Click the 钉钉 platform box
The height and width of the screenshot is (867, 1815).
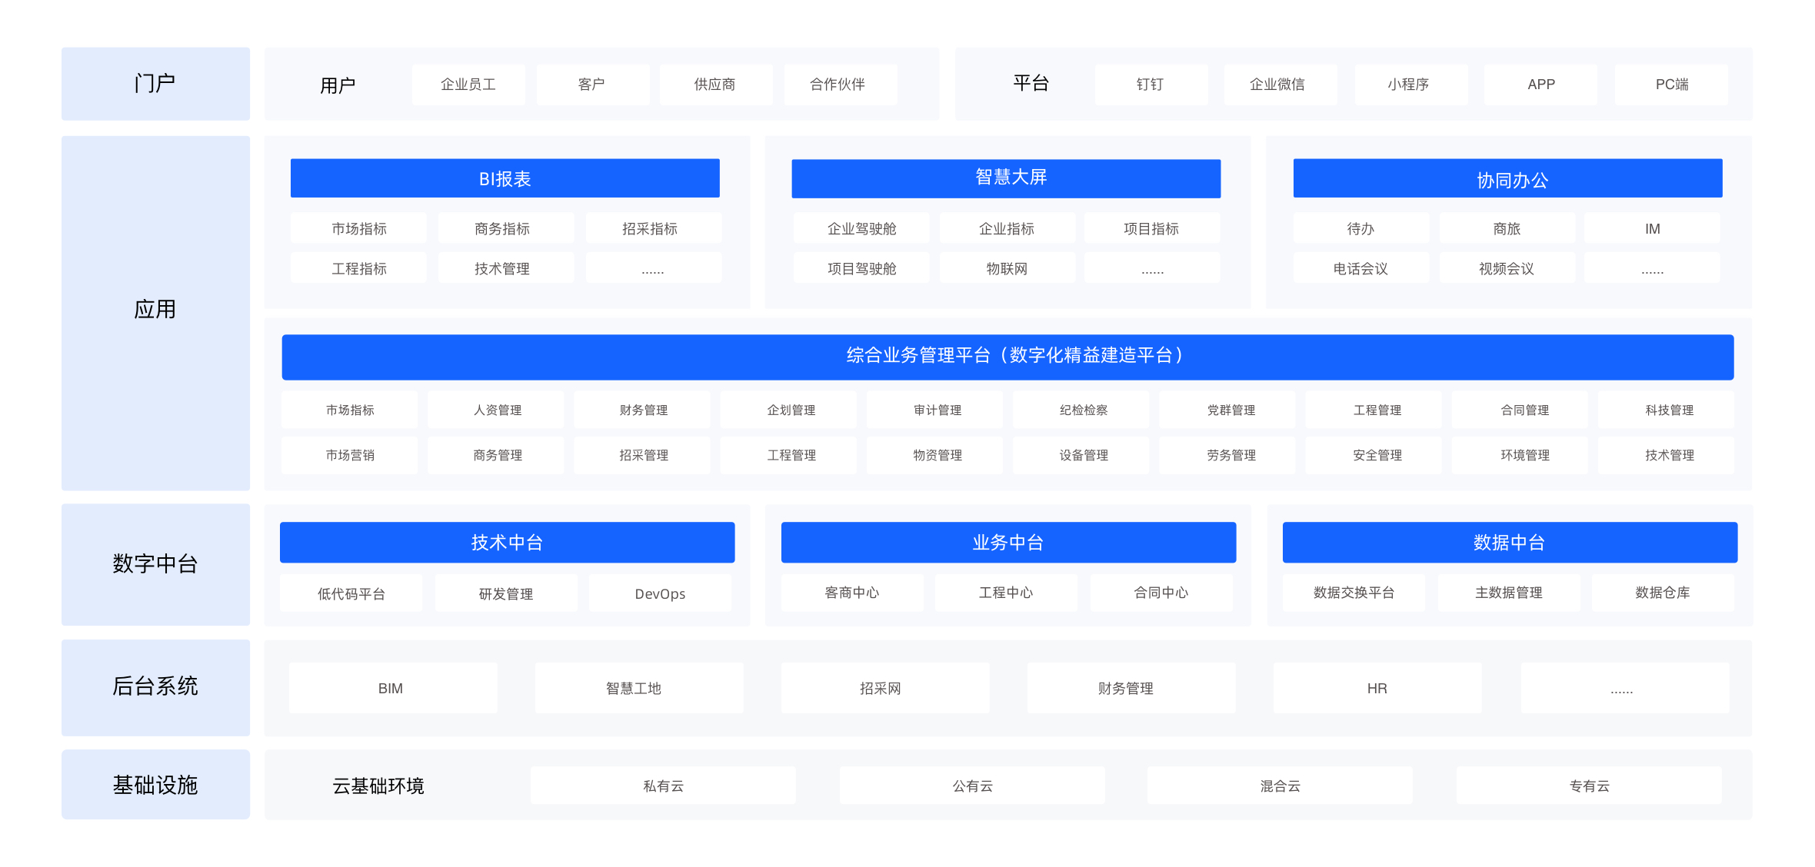click(x=1151, y=85)
